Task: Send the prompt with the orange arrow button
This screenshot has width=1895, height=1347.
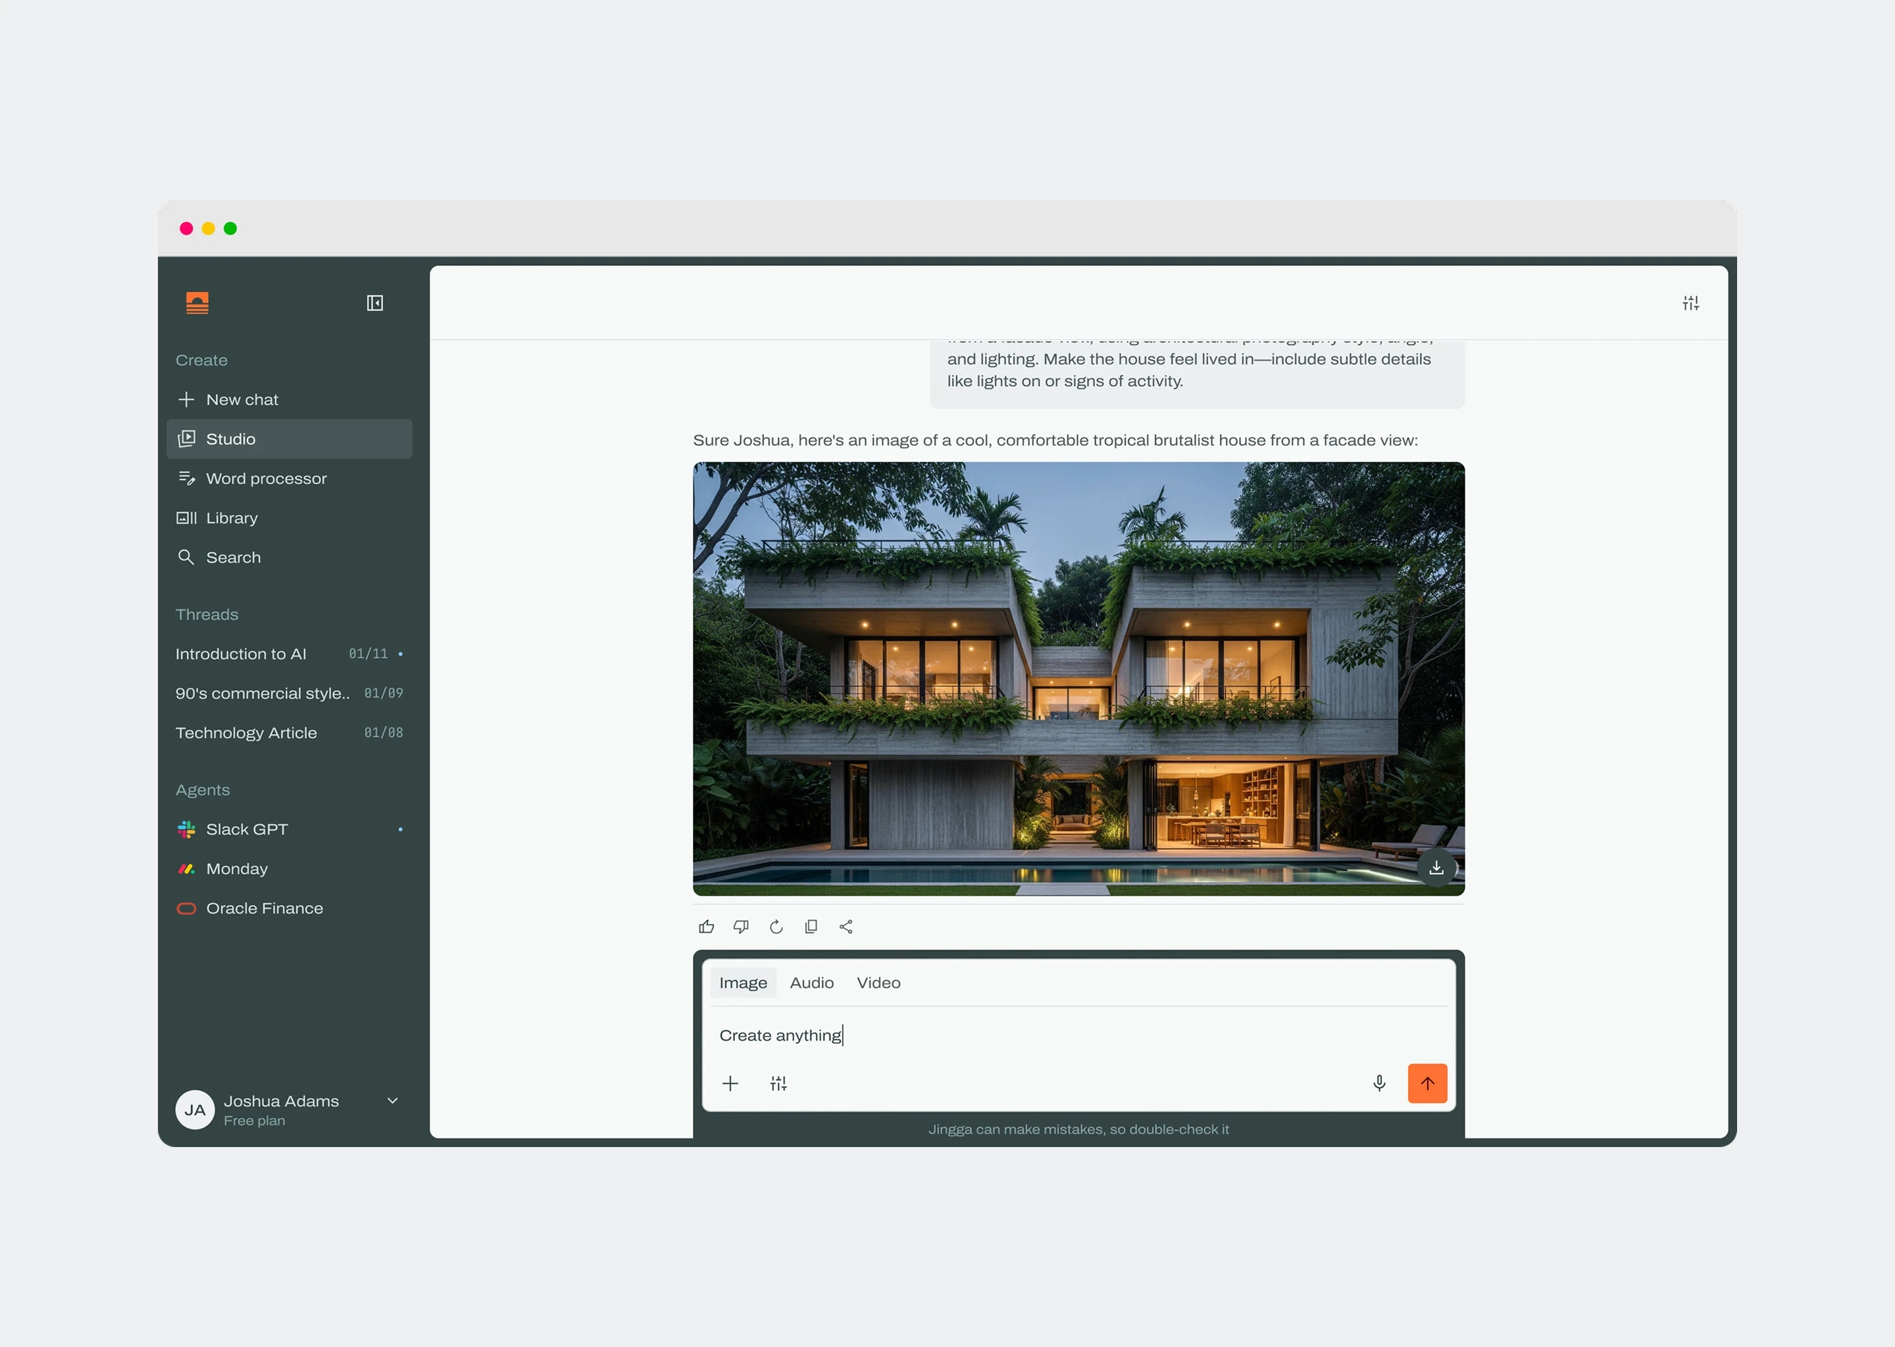Action: click(1427, 1083)
